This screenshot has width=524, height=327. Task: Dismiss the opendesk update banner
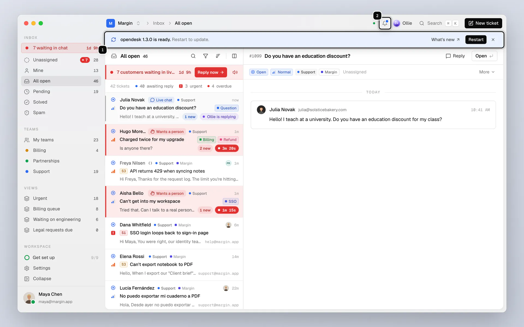click(x=493, y=40)
